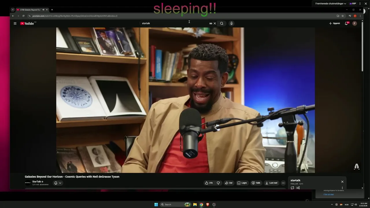Open Brave browser from taskbar
Image resolution: width=370 pixels, height=208 pixels.
pyautogui.click(x=208, y=205)
